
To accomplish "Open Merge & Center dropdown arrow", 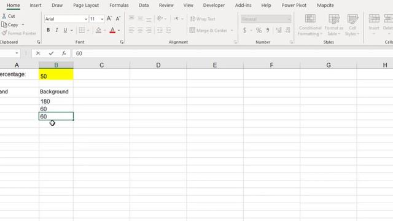I will coord(232,31).
